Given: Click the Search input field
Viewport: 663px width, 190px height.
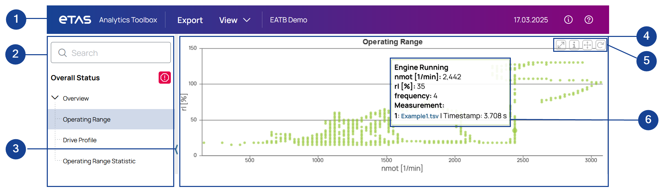Looking at the screenshot, I should [x=111, y=53].
